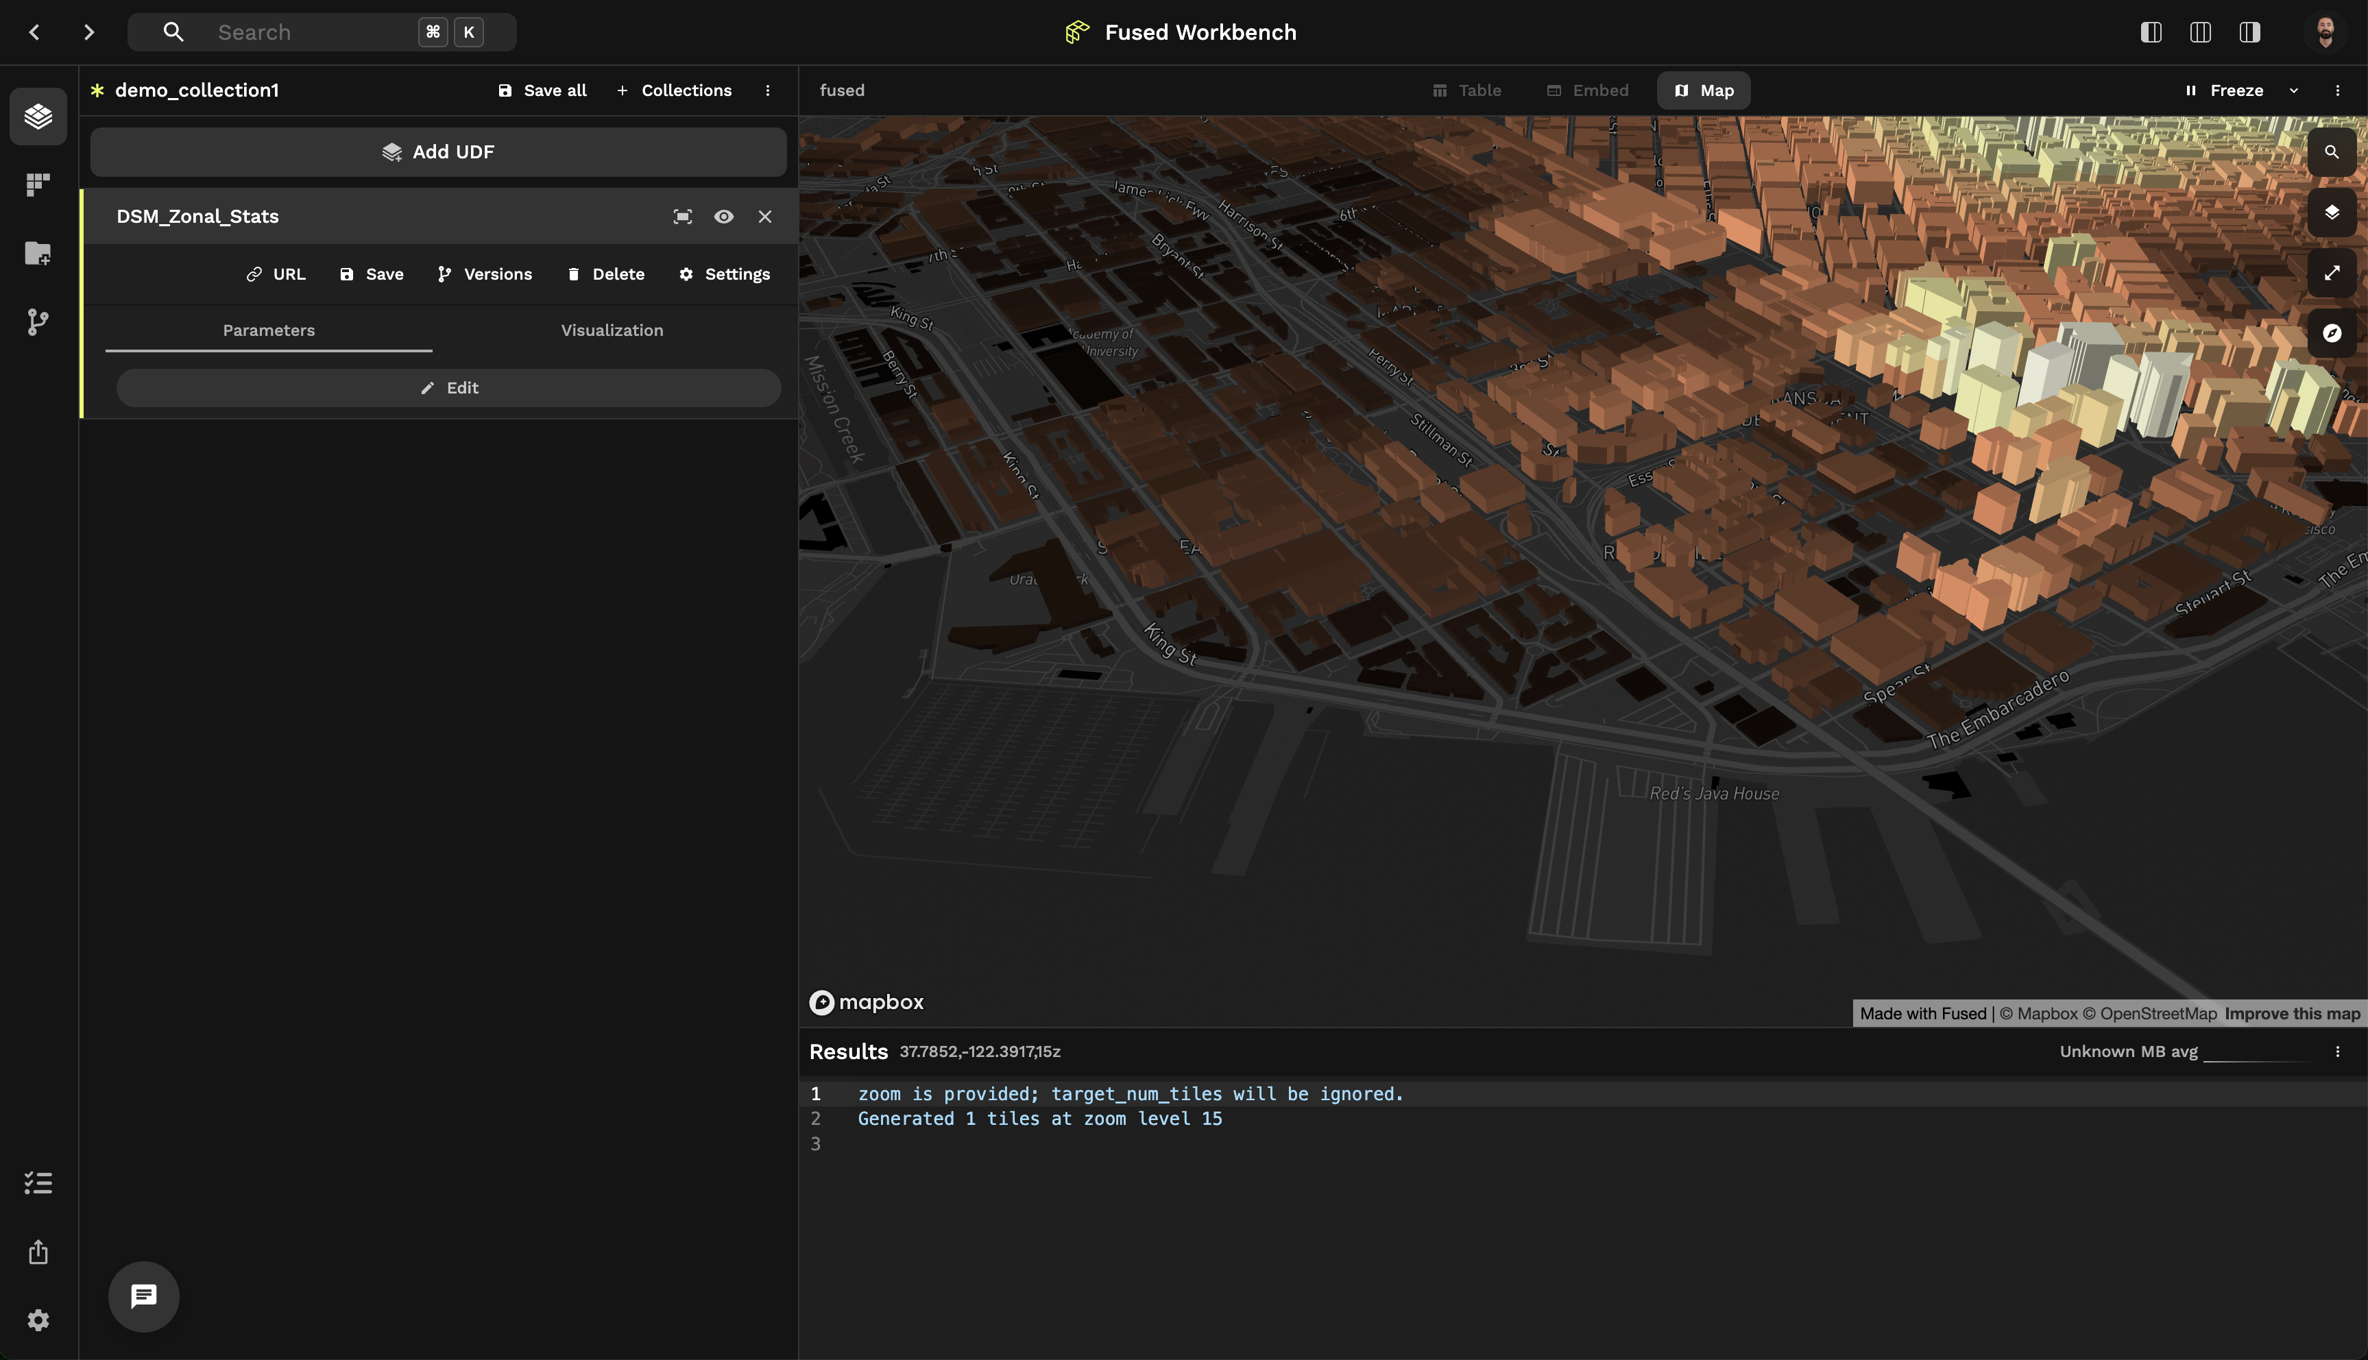The width and height of the screenshot is (2368, 1360).
Task: Go forward with the right arrow
Action: [88, 33]
